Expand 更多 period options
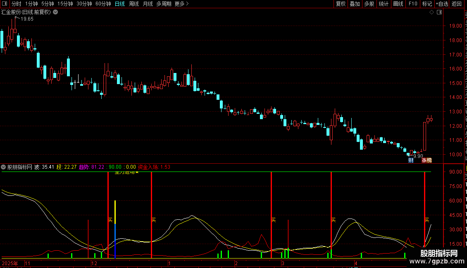This screenshot has height=268, width=467. pos(181,4)
